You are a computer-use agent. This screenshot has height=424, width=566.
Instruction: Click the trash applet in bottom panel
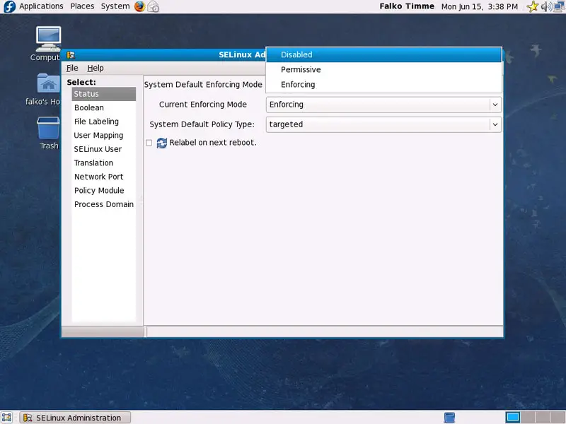449,418
